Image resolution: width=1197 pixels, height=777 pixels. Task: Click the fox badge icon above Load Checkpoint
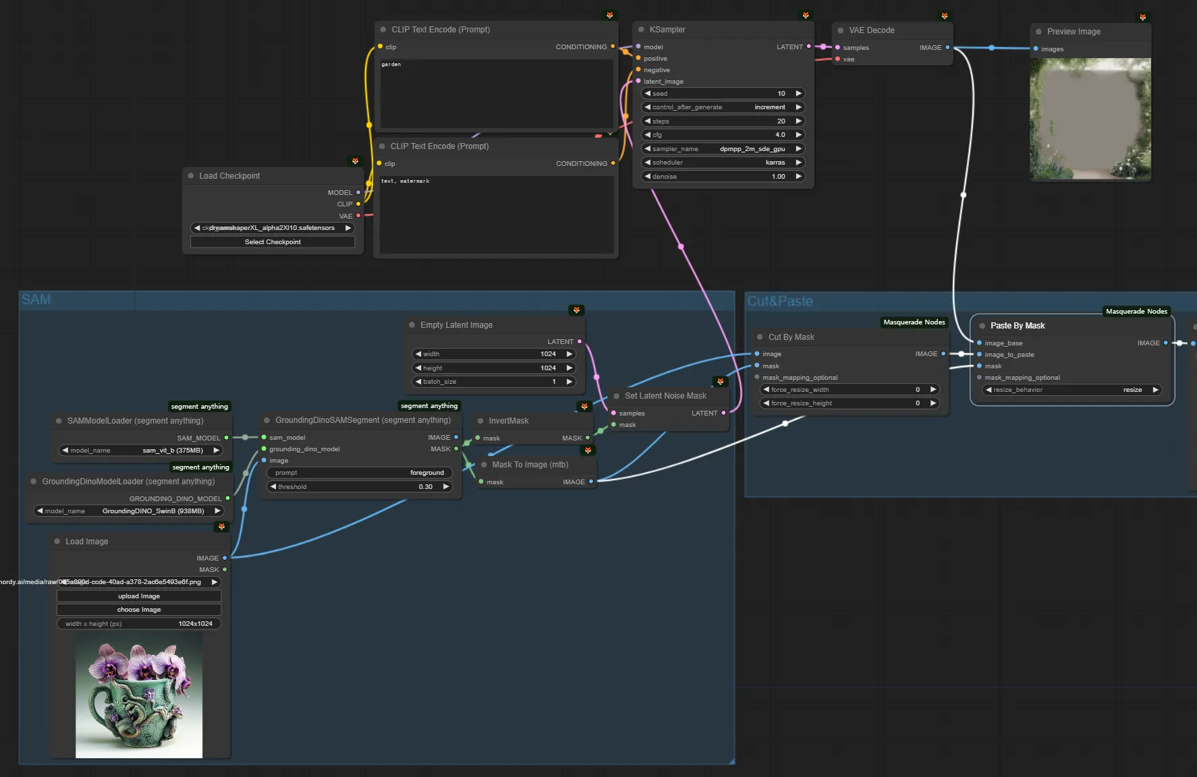[356, 161]
